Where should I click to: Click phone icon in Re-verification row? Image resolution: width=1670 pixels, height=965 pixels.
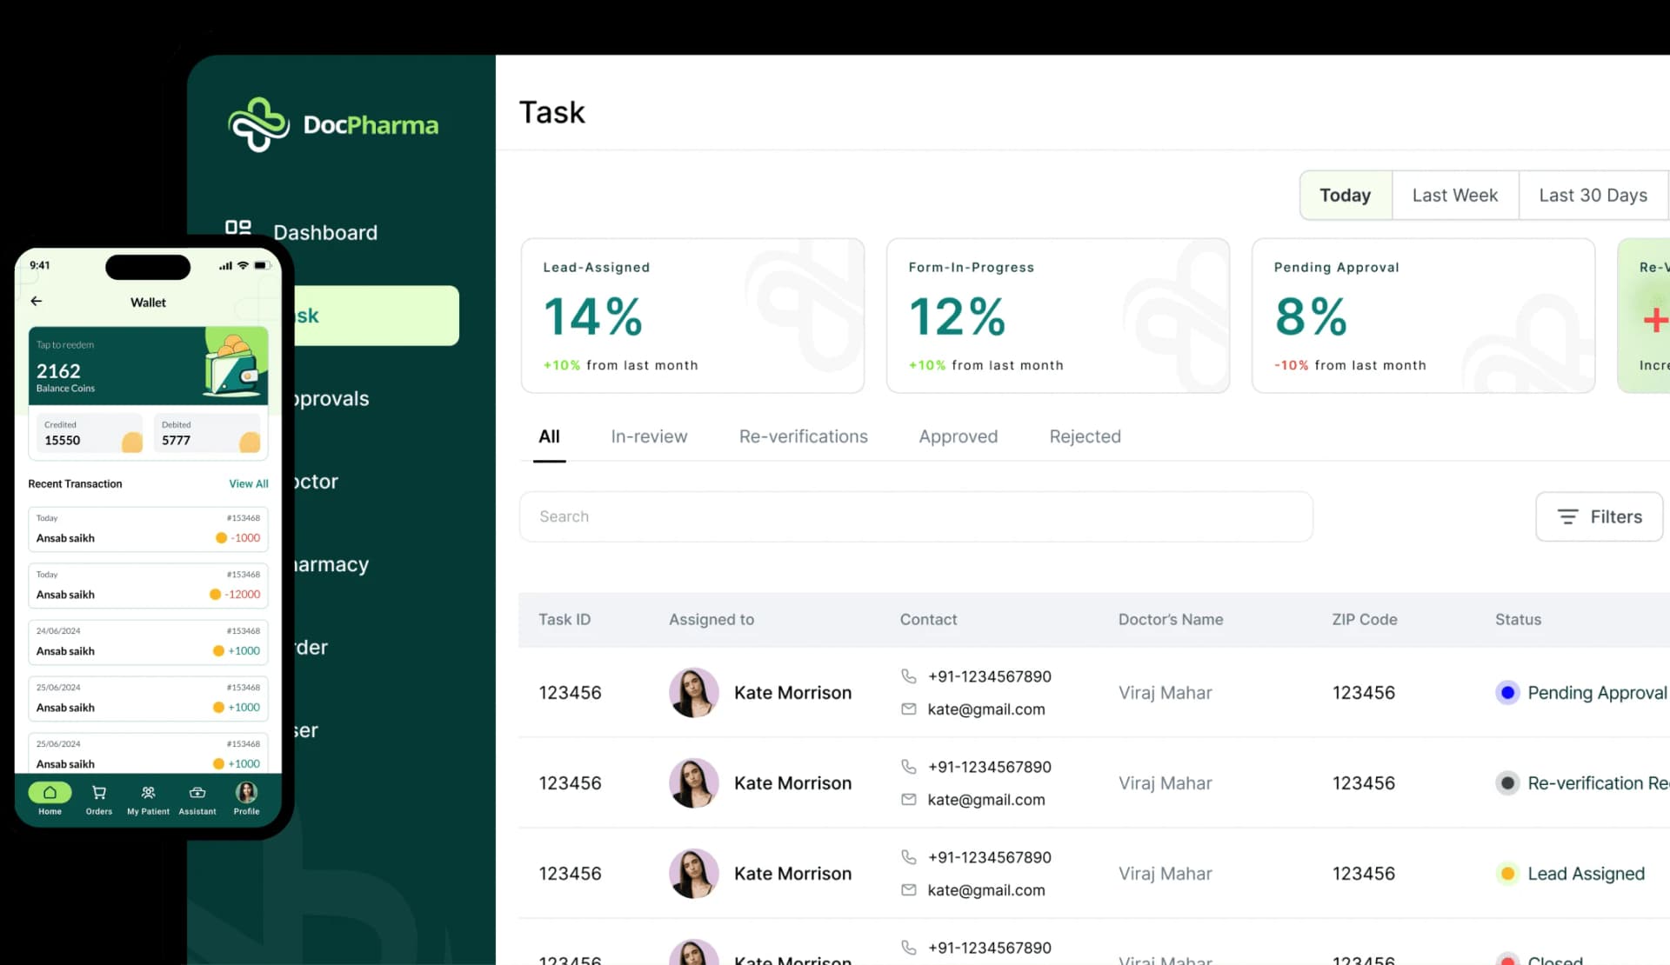909,766
